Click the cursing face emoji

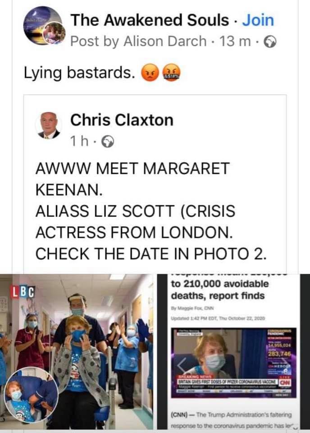pyautogui.click(x=172, y=73)
